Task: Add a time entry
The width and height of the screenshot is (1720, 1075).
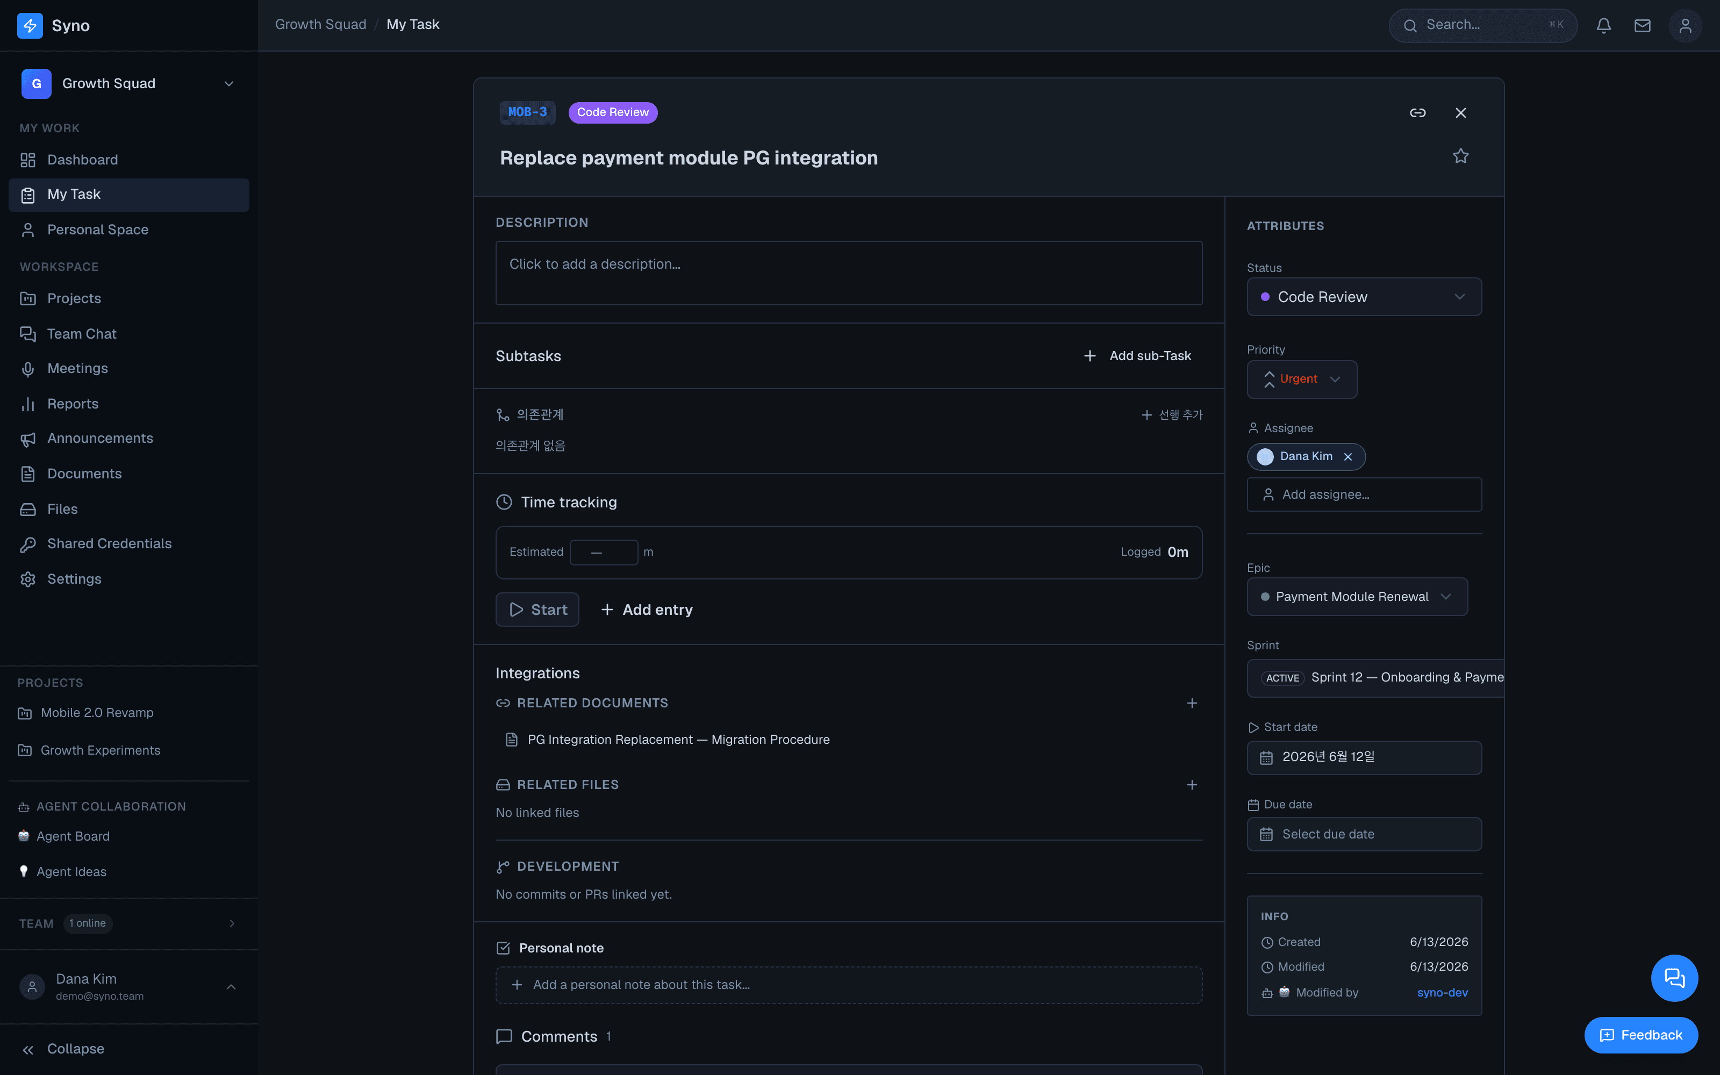Action: 647,610
